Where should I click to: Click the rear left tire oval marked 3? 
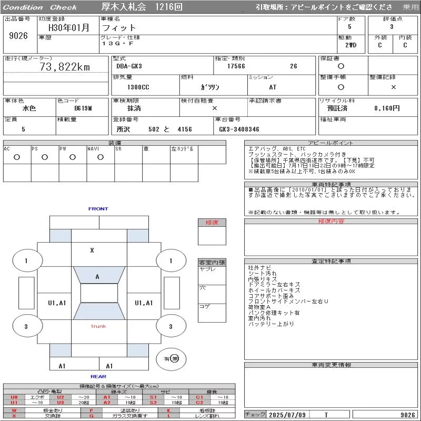click(27, 326)
